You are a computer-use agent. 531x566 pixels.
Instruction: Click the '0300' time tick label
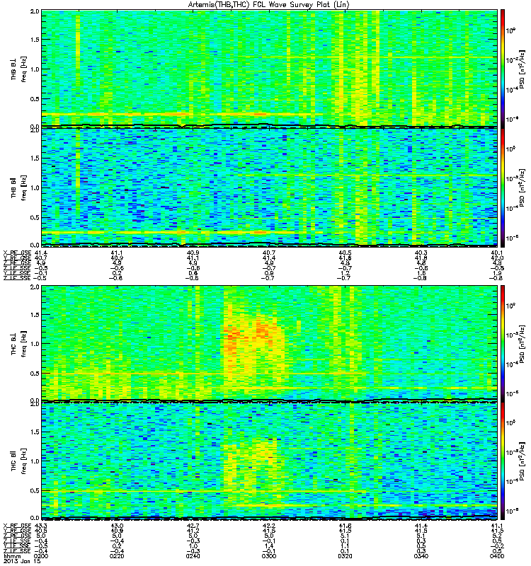point(269,556)
